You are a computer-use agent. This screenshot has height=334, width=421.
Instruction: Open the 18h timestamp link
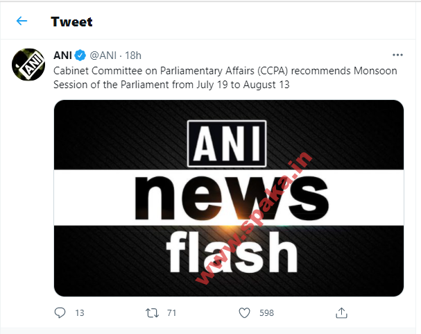coord(133,55)
